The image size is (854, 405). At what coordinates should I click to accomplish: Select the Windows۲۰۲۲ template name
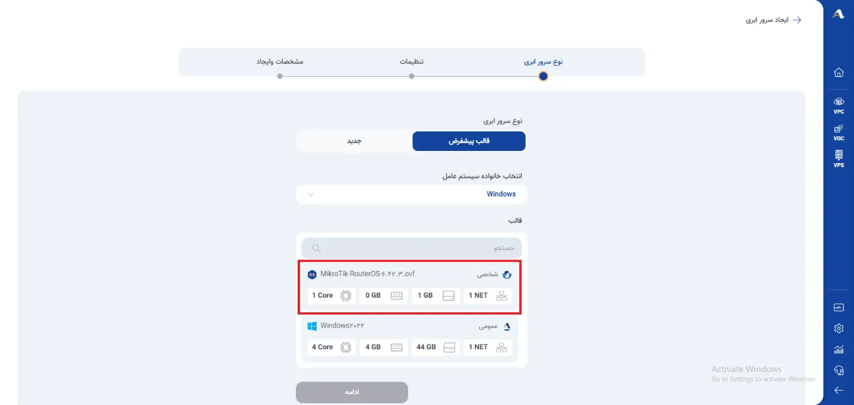[342, 326]
